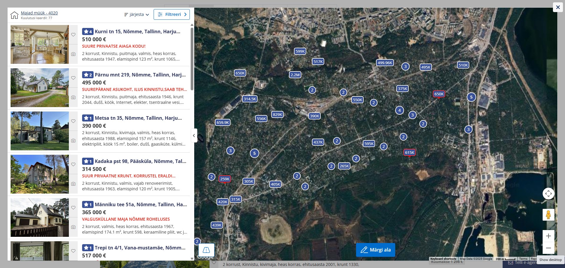Collapse the listing panel with the arrow handle
Screen dimensions: 565x268
(x=194, y=136)
